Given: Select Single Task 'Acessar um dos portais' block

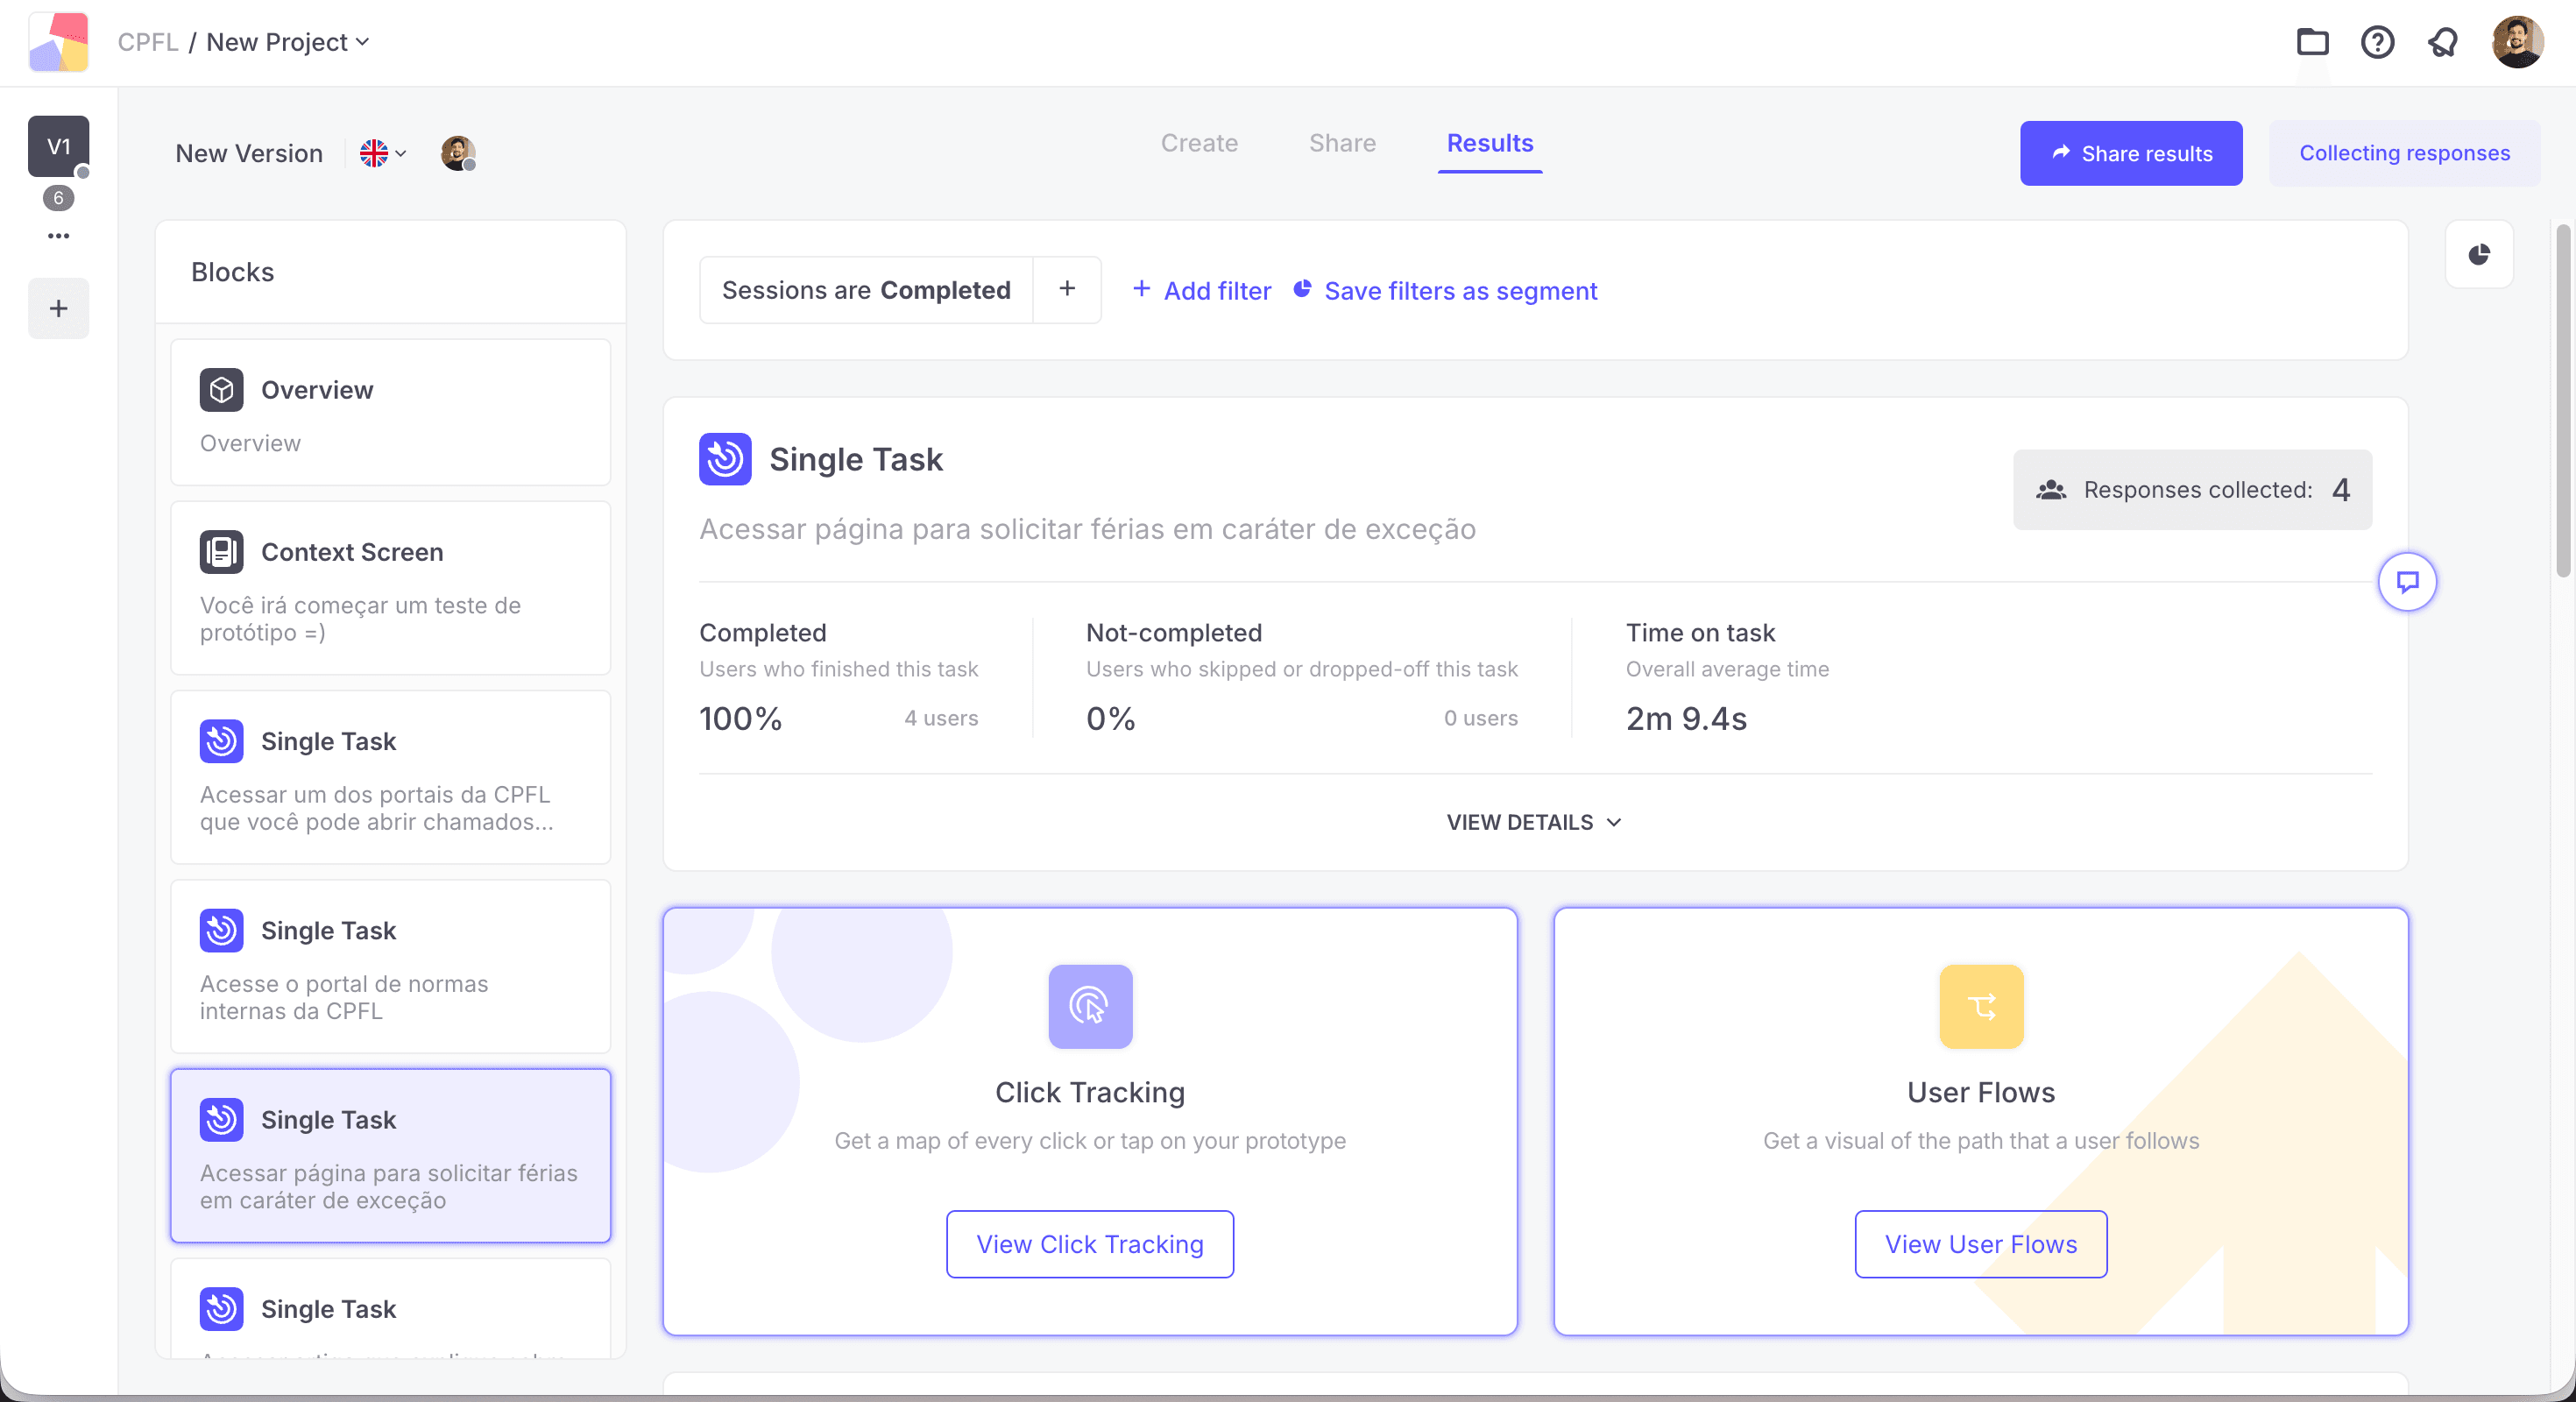Looking at the screenshot, I should point(390,777).
